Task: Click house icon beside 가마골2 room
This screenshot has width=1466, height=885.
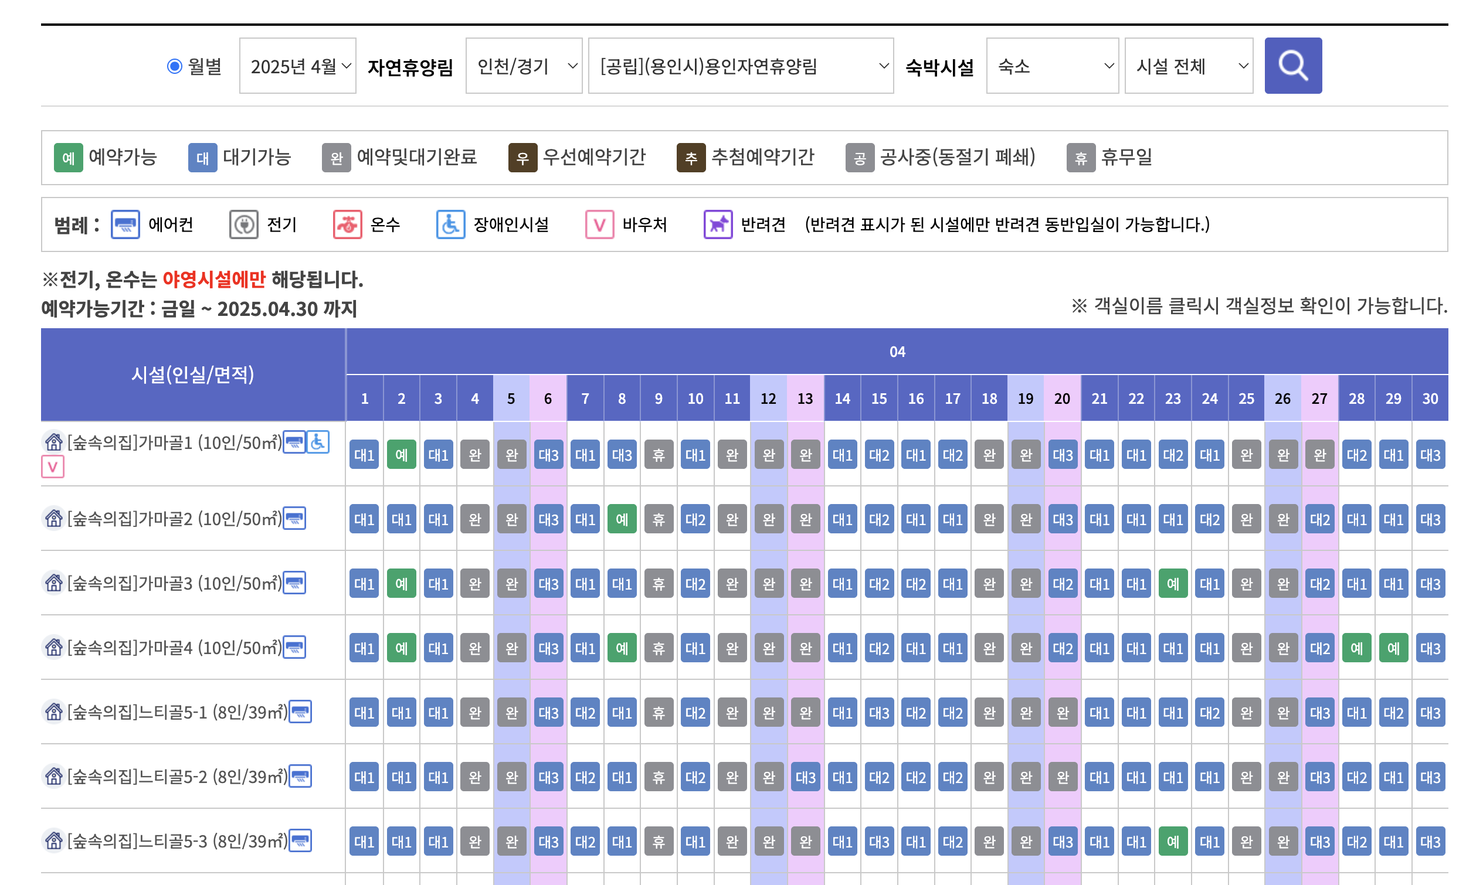Action: [53, 518]
